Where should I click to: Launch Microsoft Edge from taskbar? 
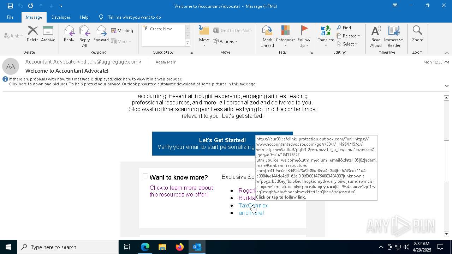[x=145, y=247]
